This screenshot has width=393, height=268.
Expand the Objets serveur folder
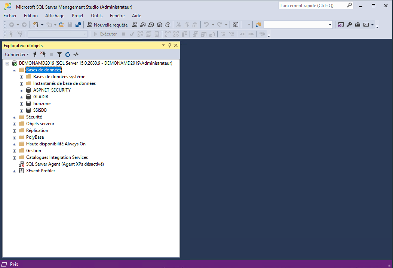[x=14, y=124]
